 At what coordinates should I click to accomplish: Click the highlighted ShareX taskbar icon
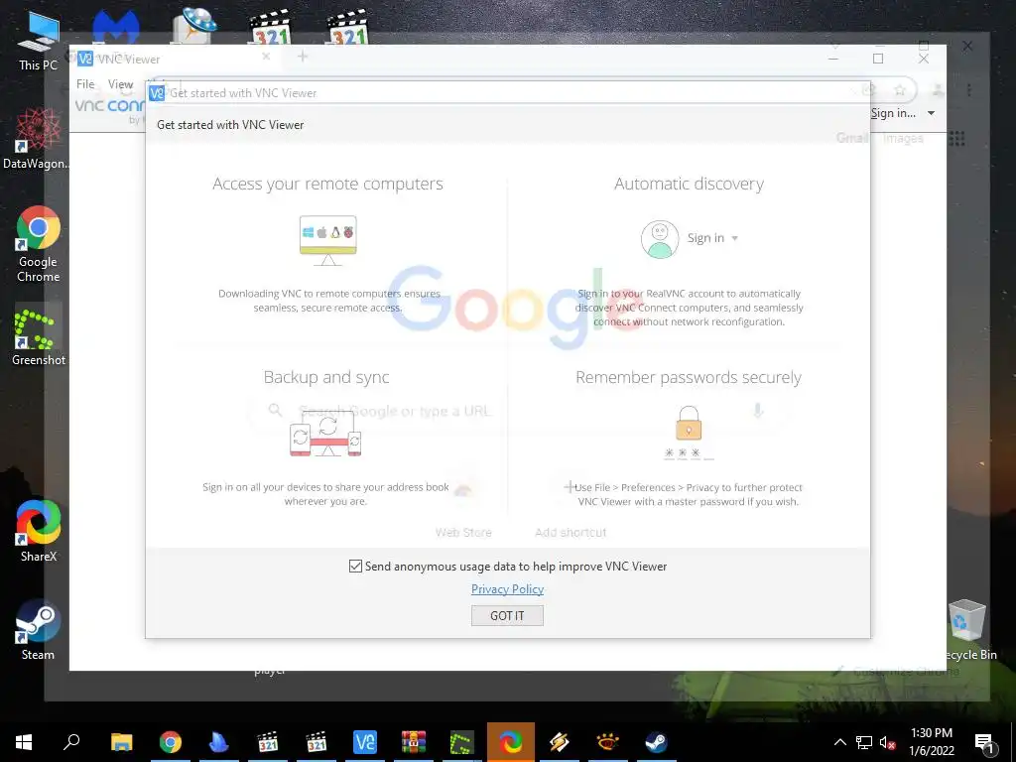511,742
